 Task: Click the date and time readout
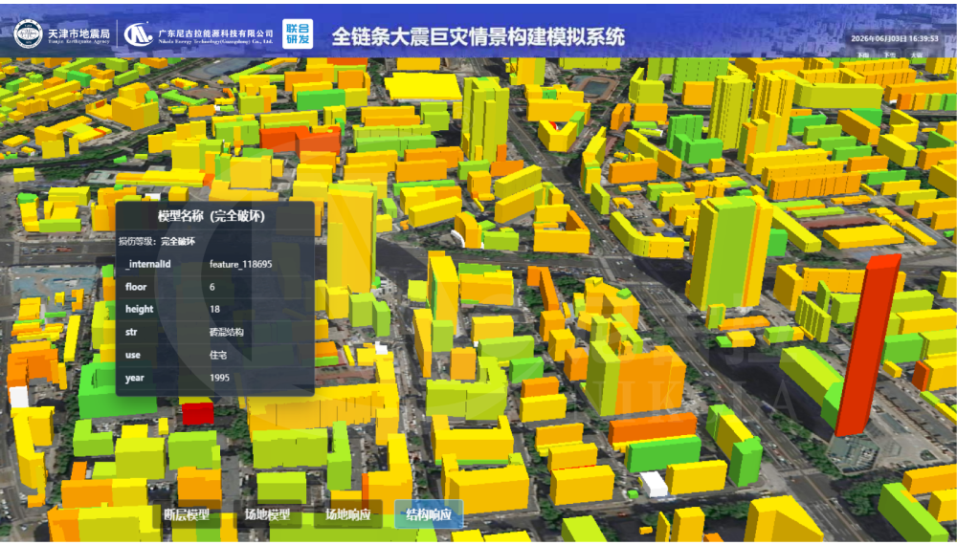pos(895,38)
